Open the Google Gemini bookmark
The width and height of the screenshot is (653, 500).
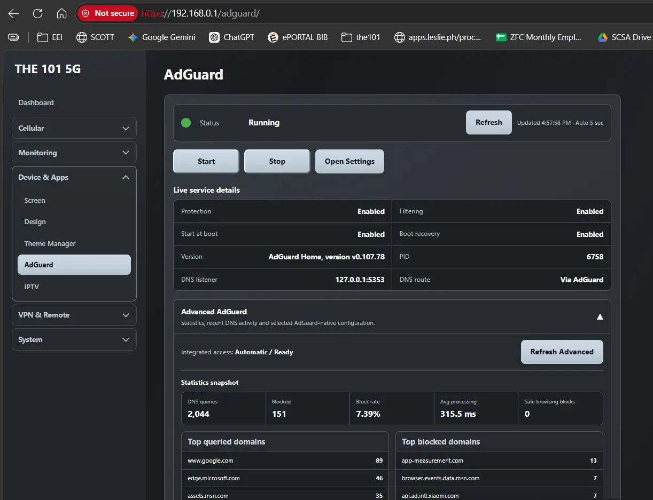point(161,37)
